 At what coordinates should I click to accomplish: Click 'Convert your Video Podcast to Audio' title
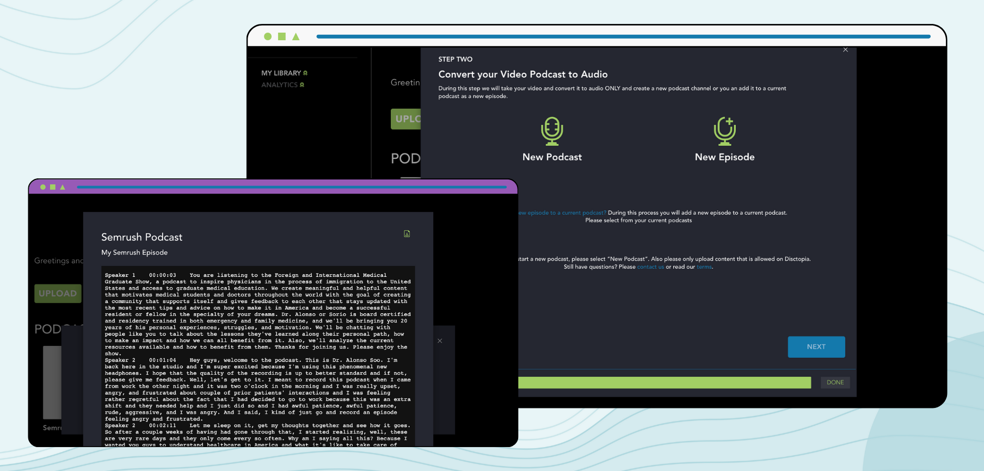(x=523, y=75)
